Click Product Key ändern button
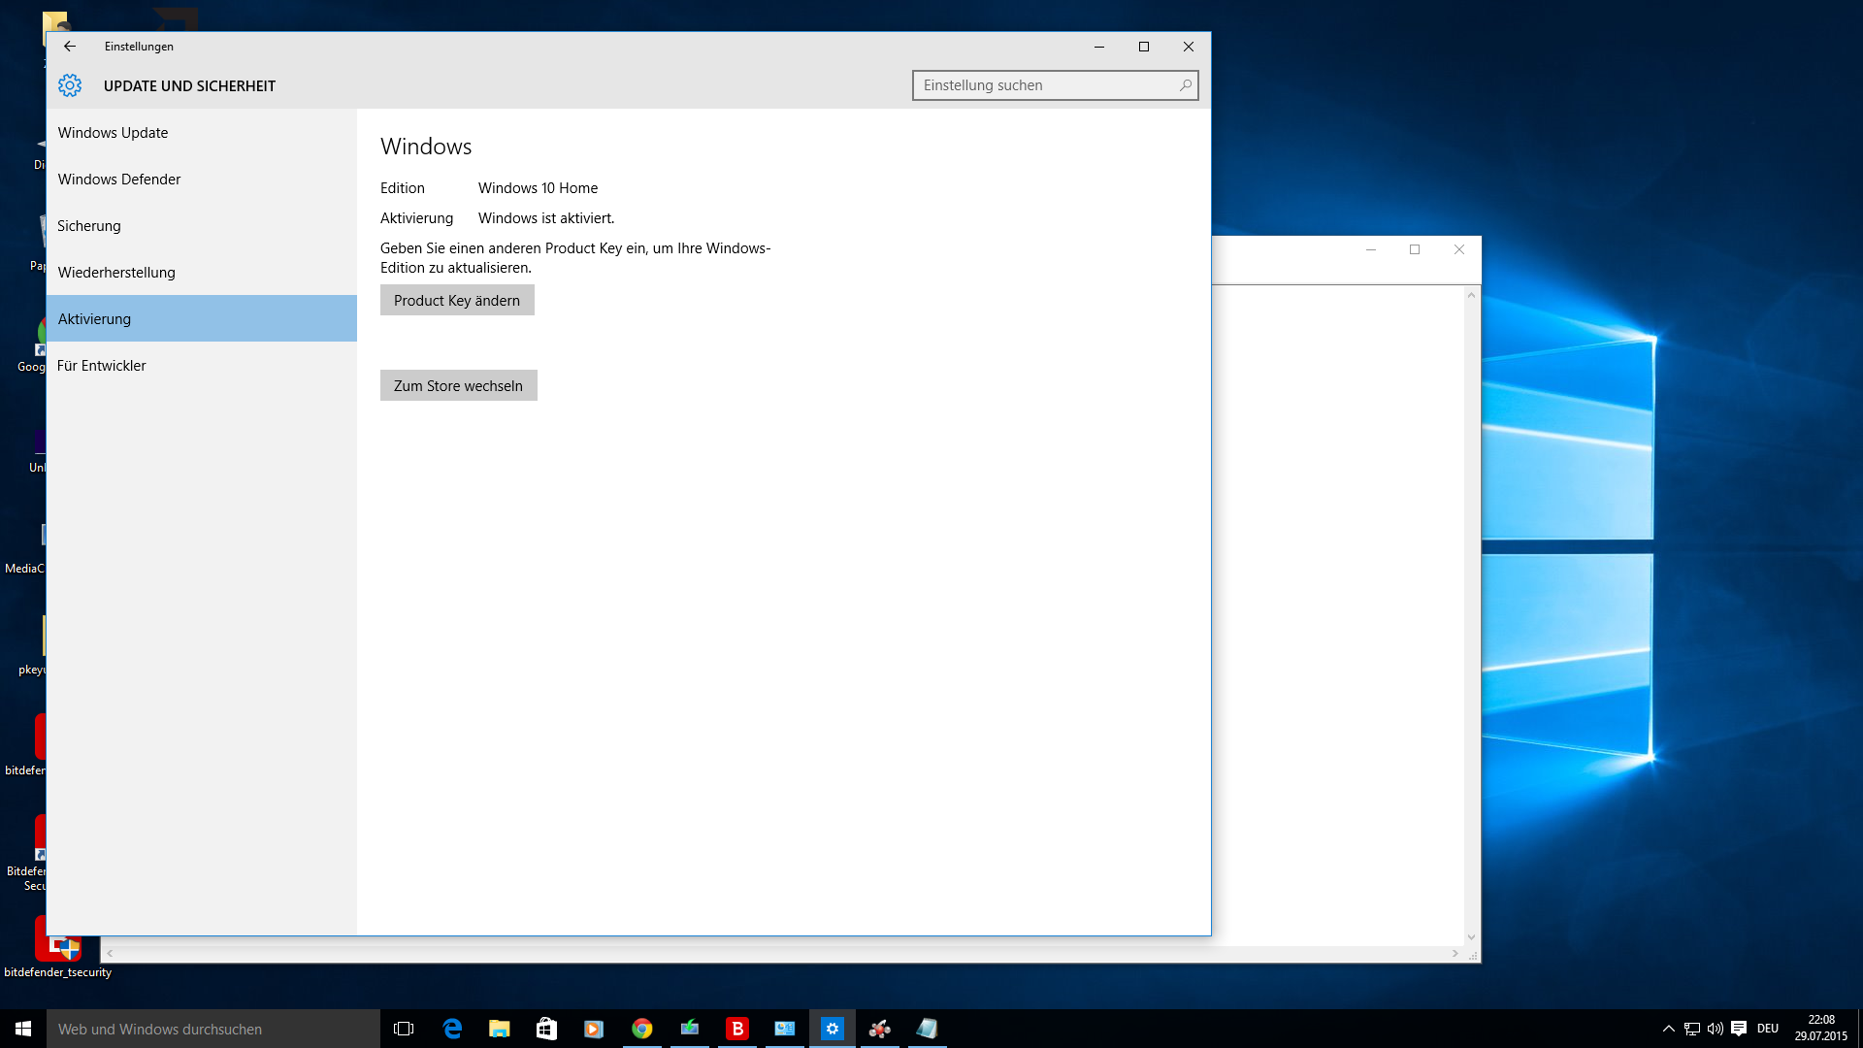The image size is (1863, 1048). point(457,301)
